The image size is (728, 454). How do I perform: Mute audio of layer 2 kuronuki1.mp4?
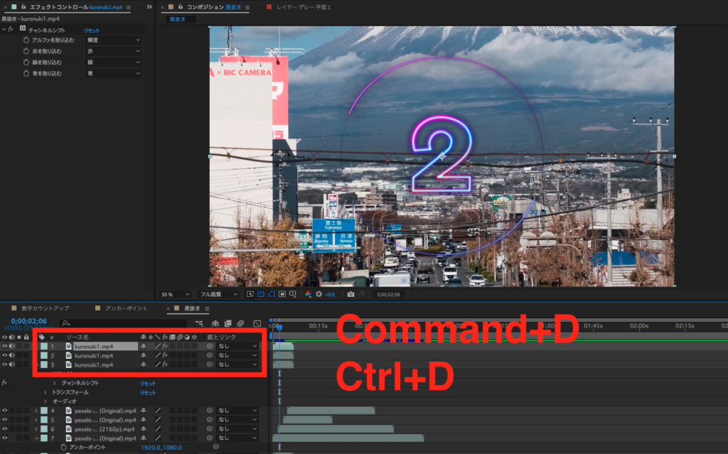tap(12, 355)
